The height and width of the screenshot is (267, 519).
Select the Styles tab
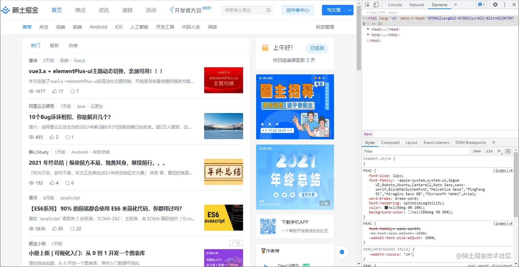[x=370, y=143]
